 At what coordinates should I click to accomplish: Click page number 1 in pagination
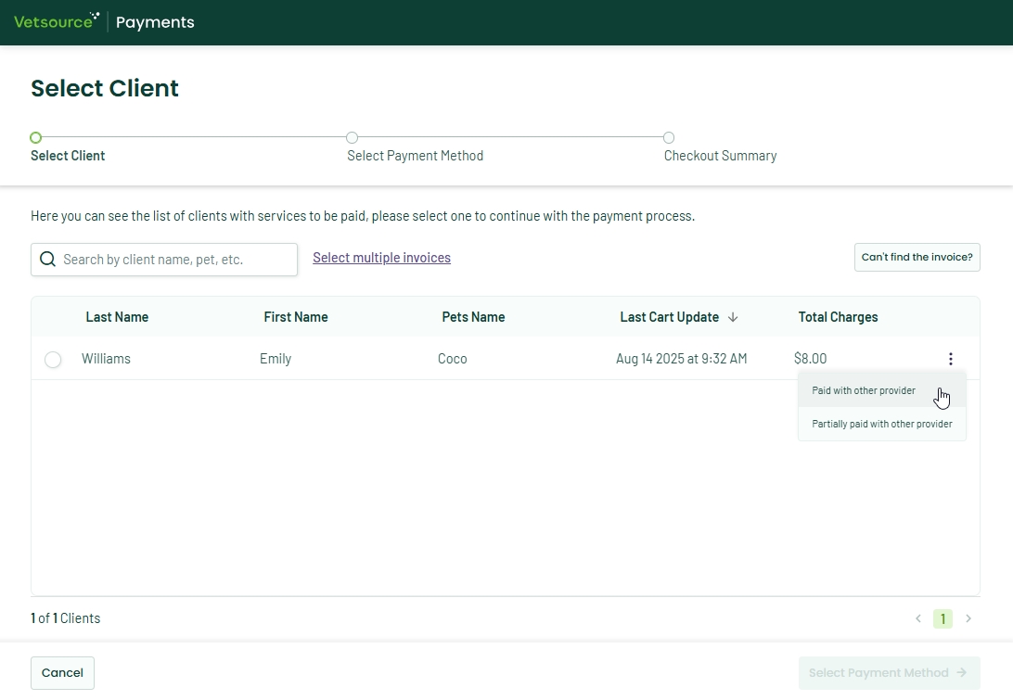pyautogui.click(x=942, y=618)
